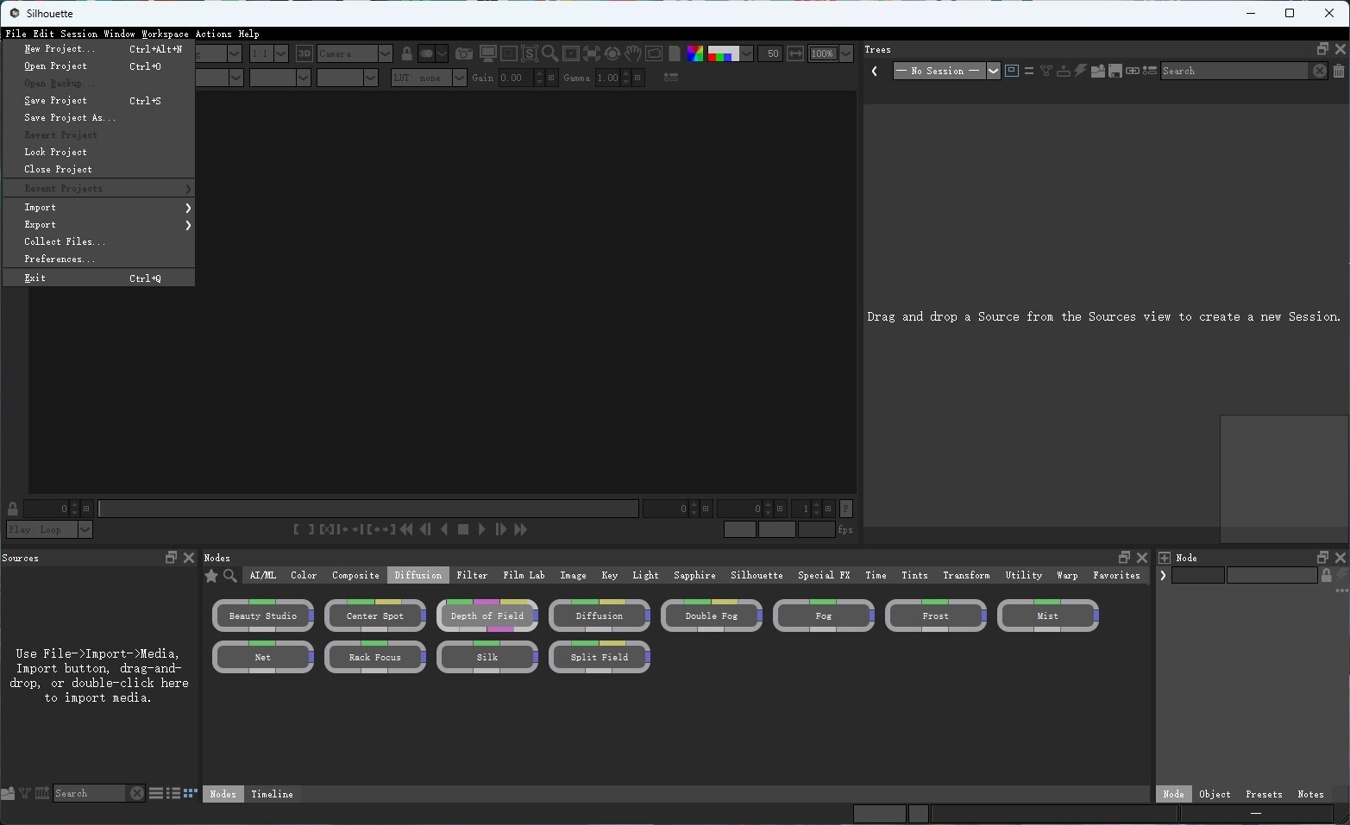Click the Trees Search input field
Image resolution: width=1350 pixels, height=825 pixels.
1234,71
